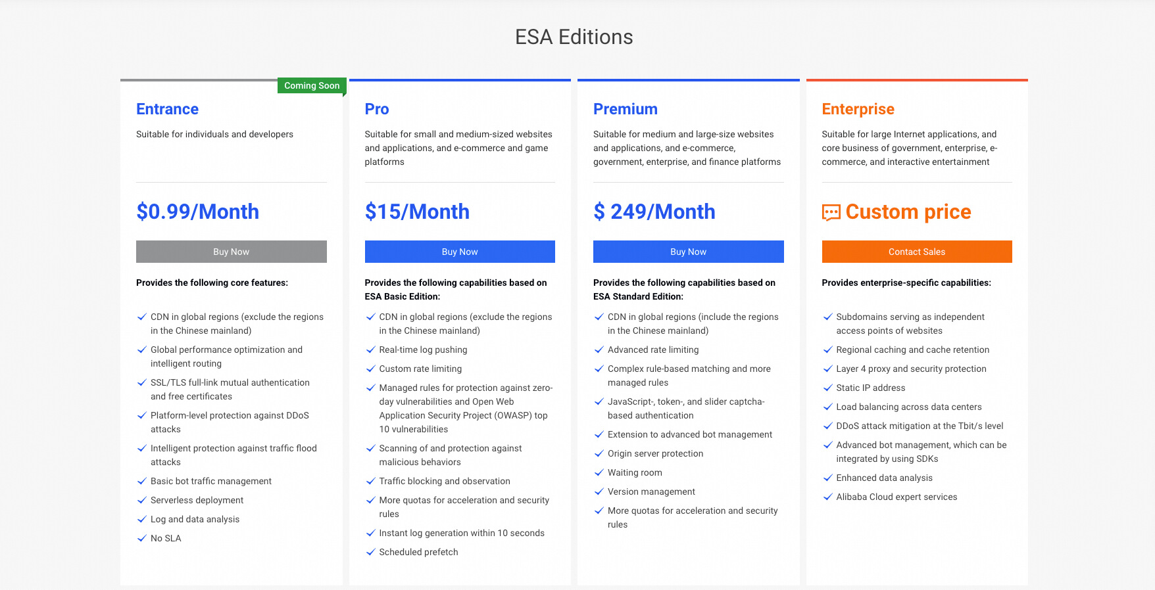Click checkmark beside Scheduled prefetch

click(371, 552)
